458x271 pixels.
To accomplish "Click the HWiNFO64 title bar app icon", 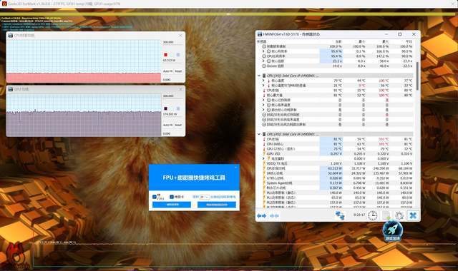I will [259, 34].
